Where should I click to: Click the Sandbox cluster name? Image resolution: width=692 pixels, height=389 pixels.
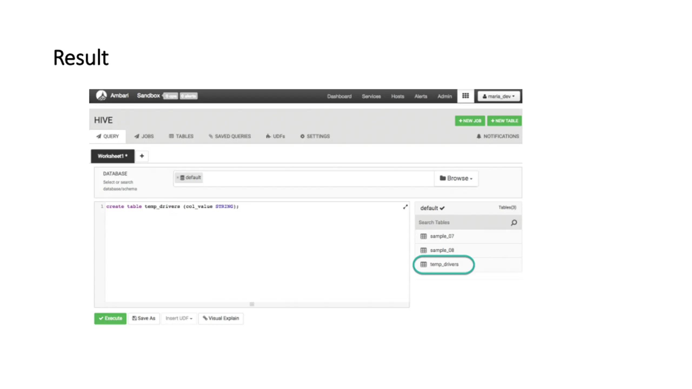click(148, 96)
